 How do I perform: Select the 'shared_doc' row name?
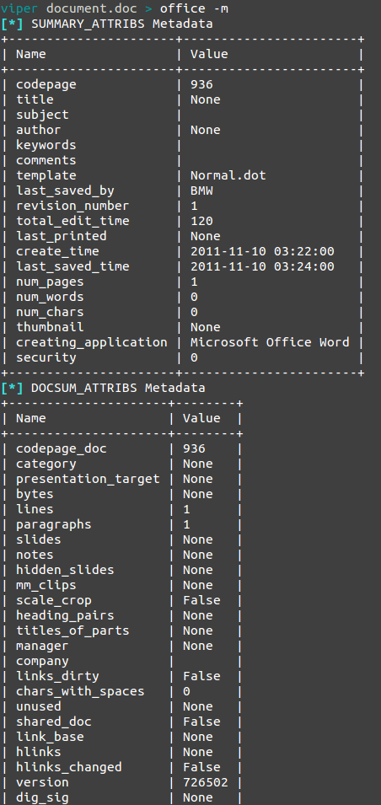54,722
